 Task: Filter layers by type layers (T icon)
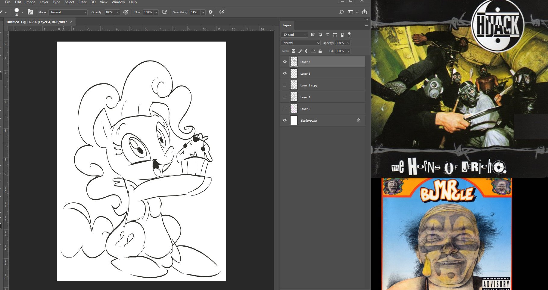pos(328,35)
